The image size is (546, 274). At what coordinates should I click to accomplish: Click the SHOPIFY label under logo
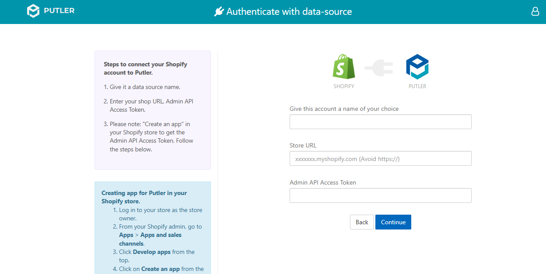click(x=344, y=86)
